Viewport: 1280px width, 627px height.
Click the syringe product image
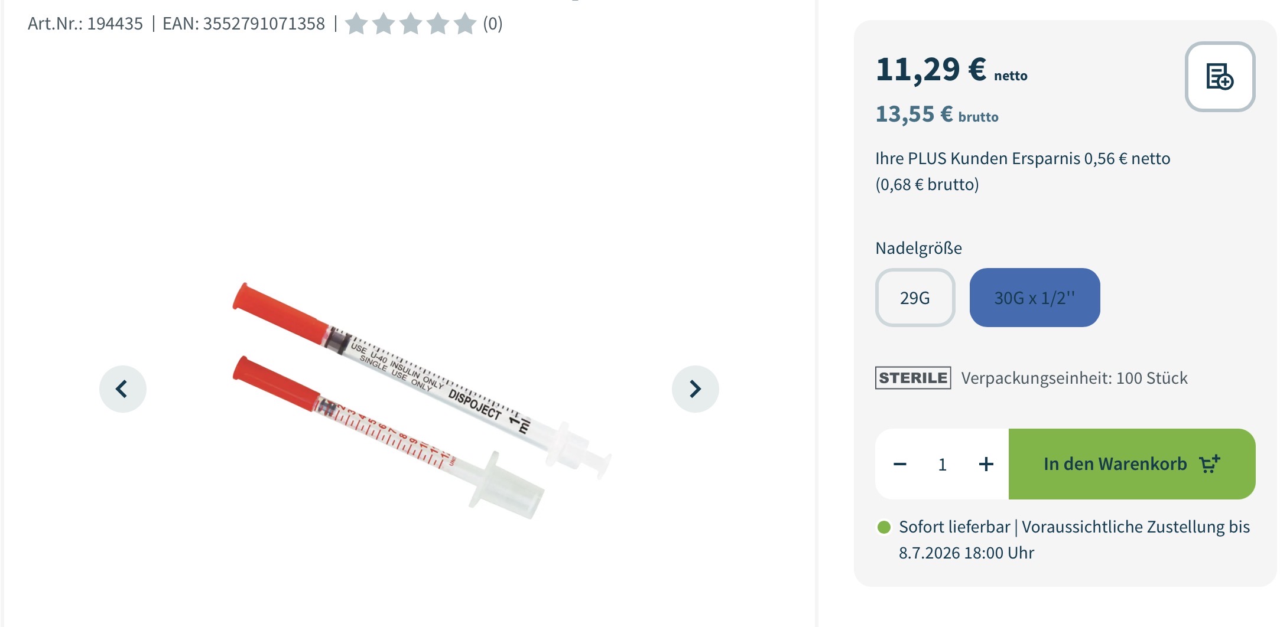[421, 401]
